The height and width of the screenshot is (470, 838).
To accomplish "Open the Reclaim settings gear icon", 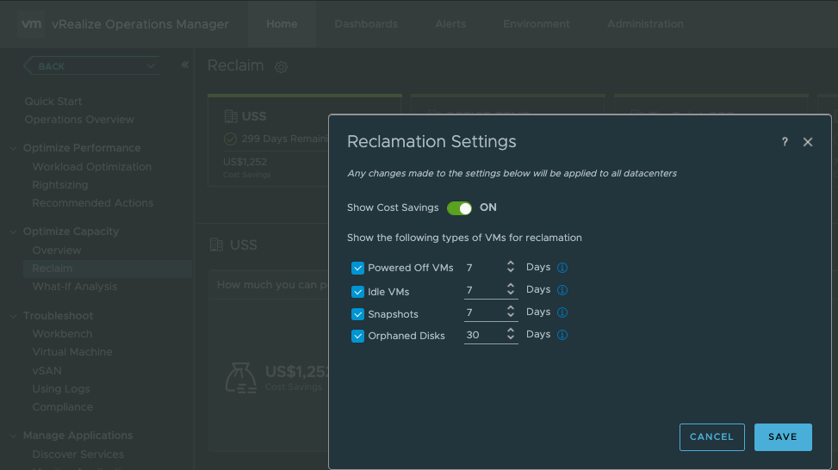I will point(281,67).
